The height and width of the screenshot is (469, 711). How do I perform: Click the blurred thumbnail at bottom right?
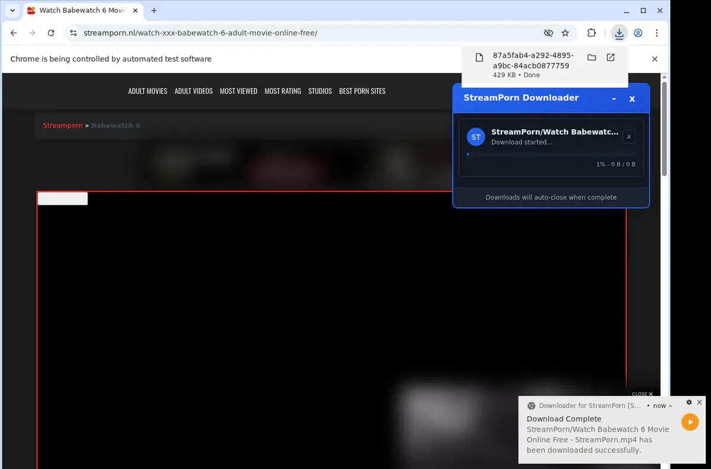coord(456,424)
